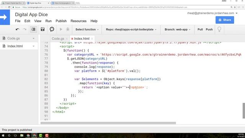
Task: Open Branch web-app dropdown
Action: [177, 30]
